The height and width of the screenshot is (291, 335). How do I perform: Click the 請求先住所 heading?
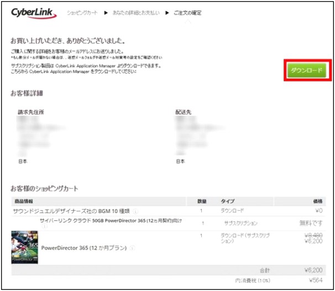(31, 112)
